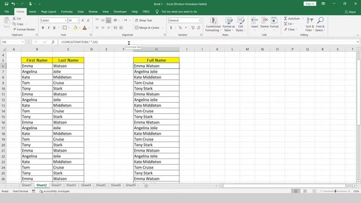Toggle Bottom Align vertical alignment
The height and width of the screenshot is (203, 361).
(x=108, y=20)
